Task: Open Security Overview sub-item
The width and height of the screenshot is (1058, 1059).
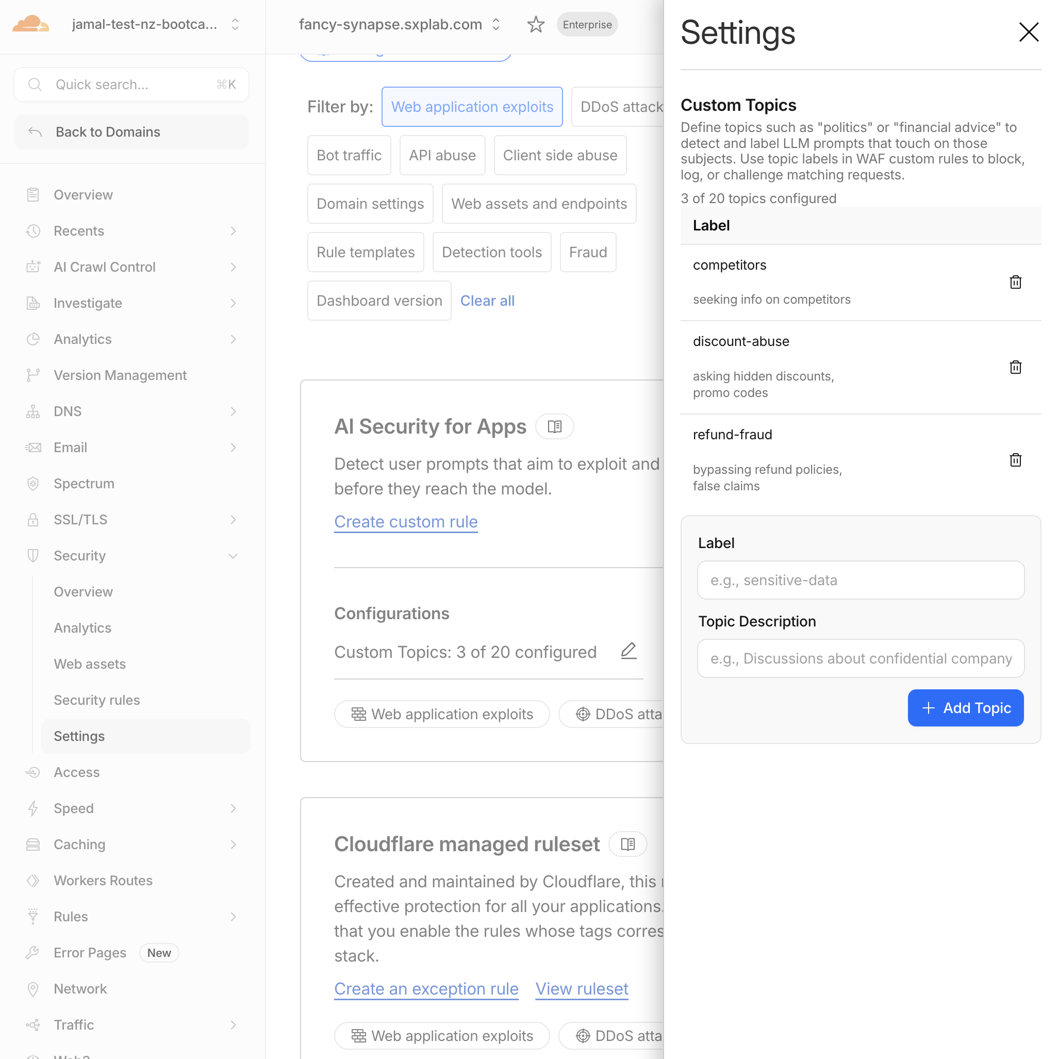Action: click(84, 591)
